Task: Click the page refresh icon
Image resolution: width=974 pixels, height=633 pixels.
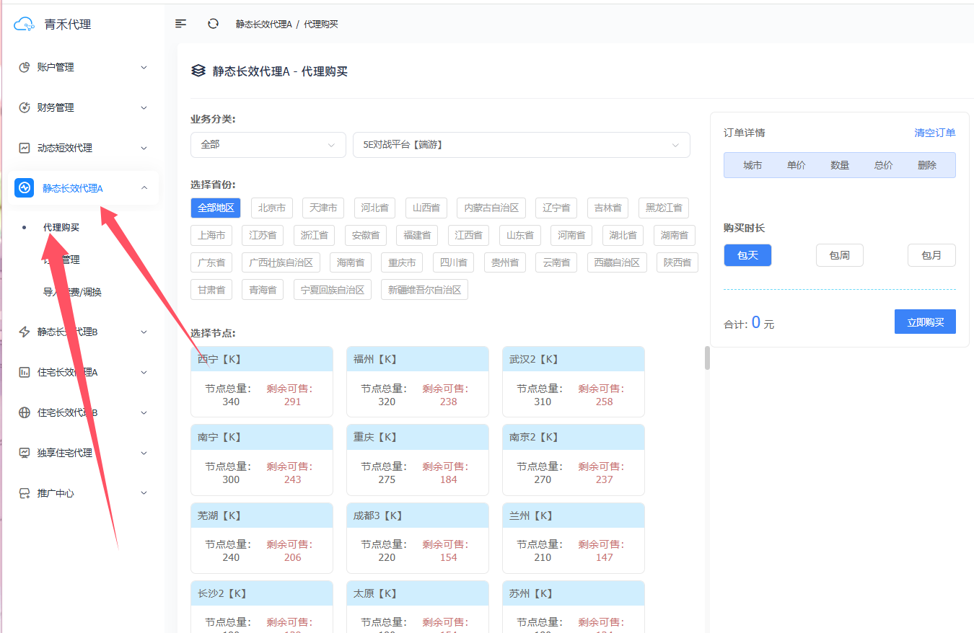Action: tap(213, 24)
